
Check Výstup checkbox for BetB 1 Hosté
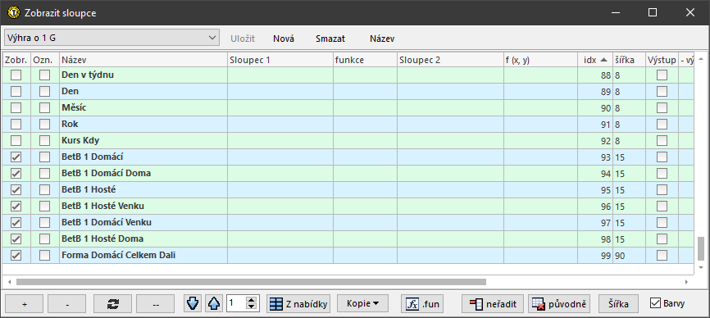coord(662,189)
